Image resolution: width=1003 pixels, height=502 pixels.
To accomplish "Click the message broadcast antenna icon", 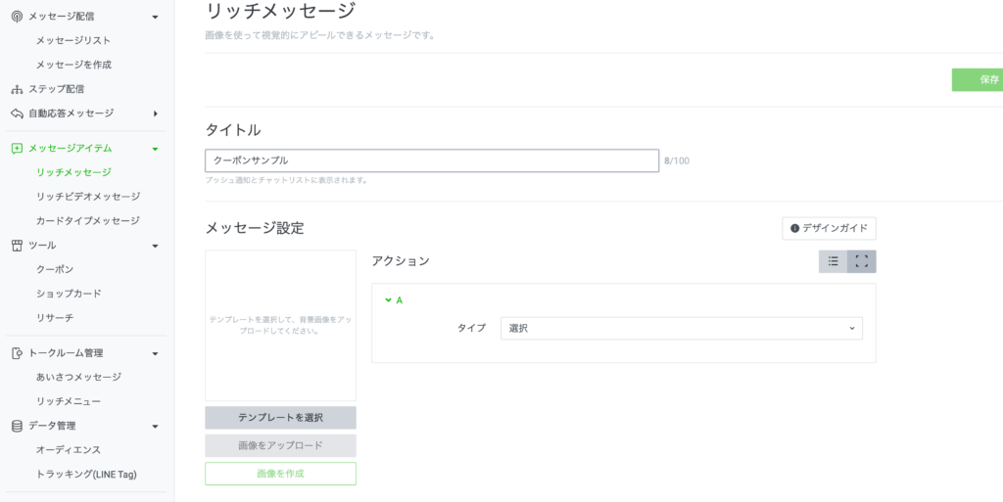I will (17, 17).
